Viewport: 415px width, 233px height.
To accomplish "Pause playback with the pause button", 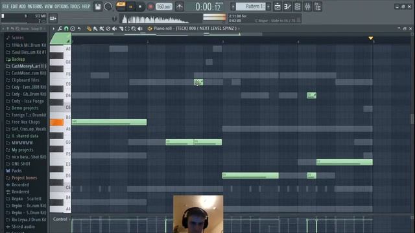I will point(130,7).
